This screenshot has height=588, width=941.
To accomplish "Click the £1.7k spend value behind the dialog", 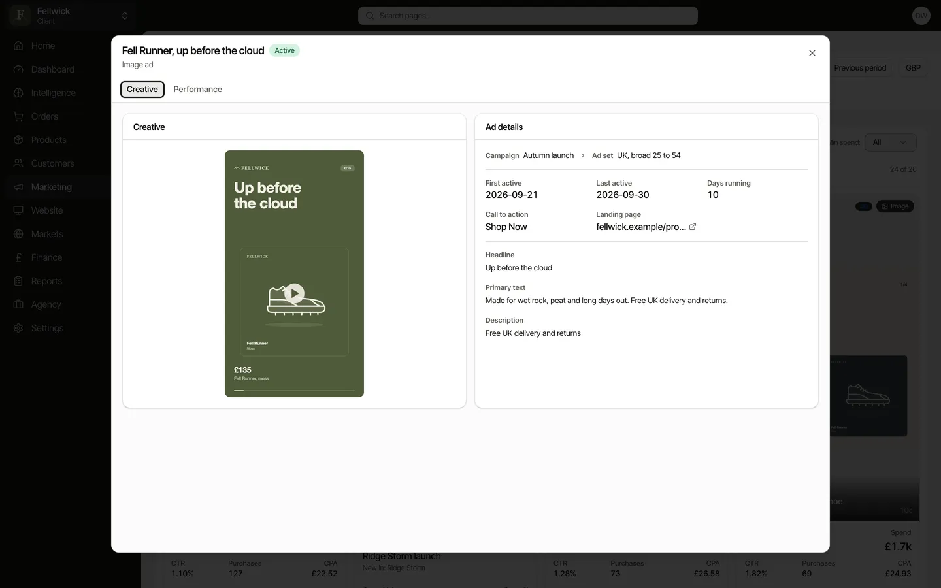I will coord(898,546).
